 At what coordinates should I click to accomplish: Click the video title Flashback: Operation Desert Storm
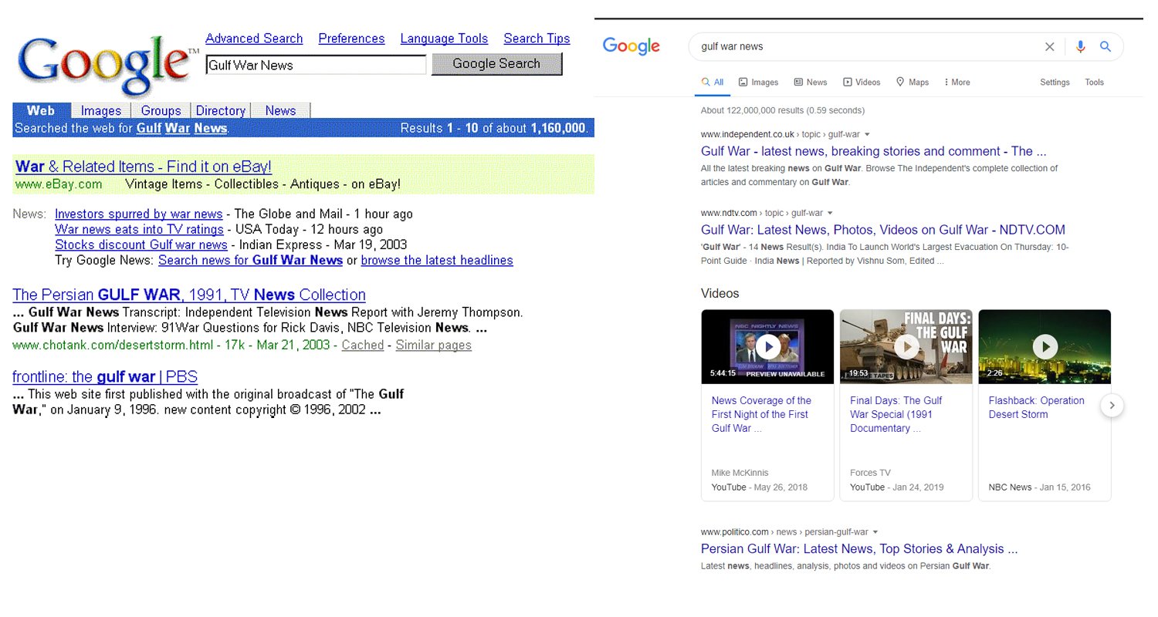(1037, 407)
